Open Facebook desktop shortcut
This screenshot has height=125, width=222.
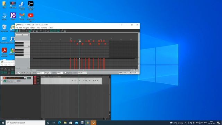pos(22,6)
